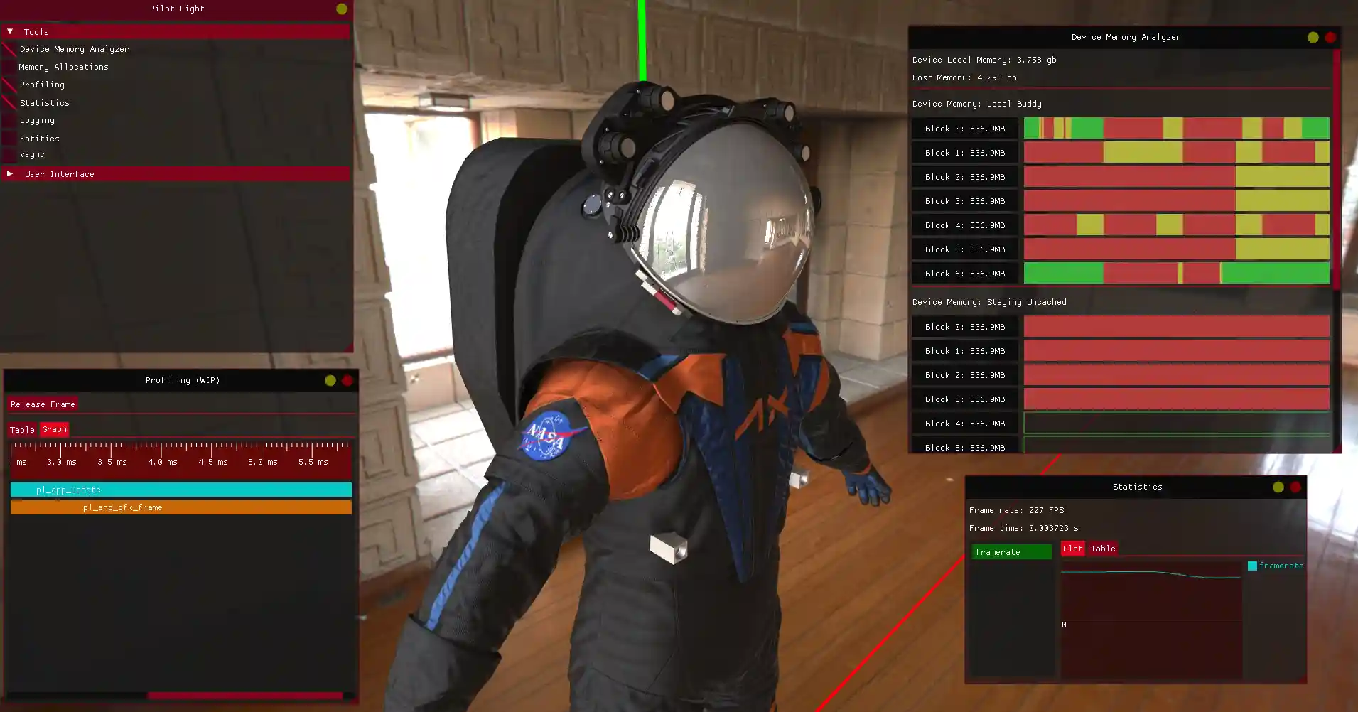Click the Release Frame button

pos(43,404)
